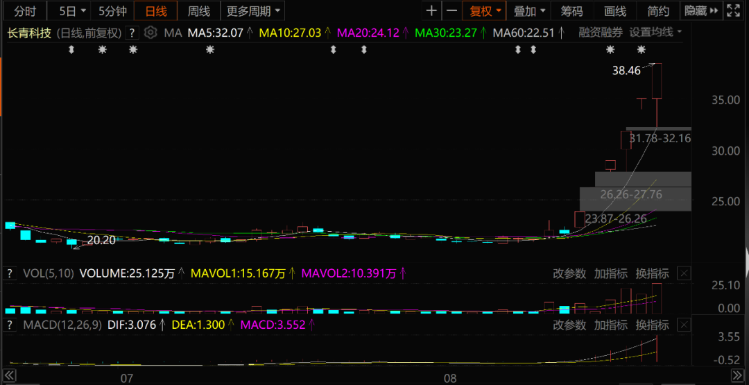Click MACD:3.552 value
The image size is (749, 385).
(x=273, y=325)
